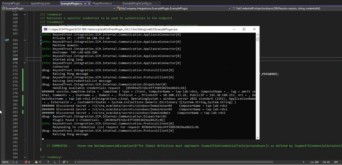
Task: Click the COMMENTED NotImplementedException line in editor
Action: pos(194,146)
